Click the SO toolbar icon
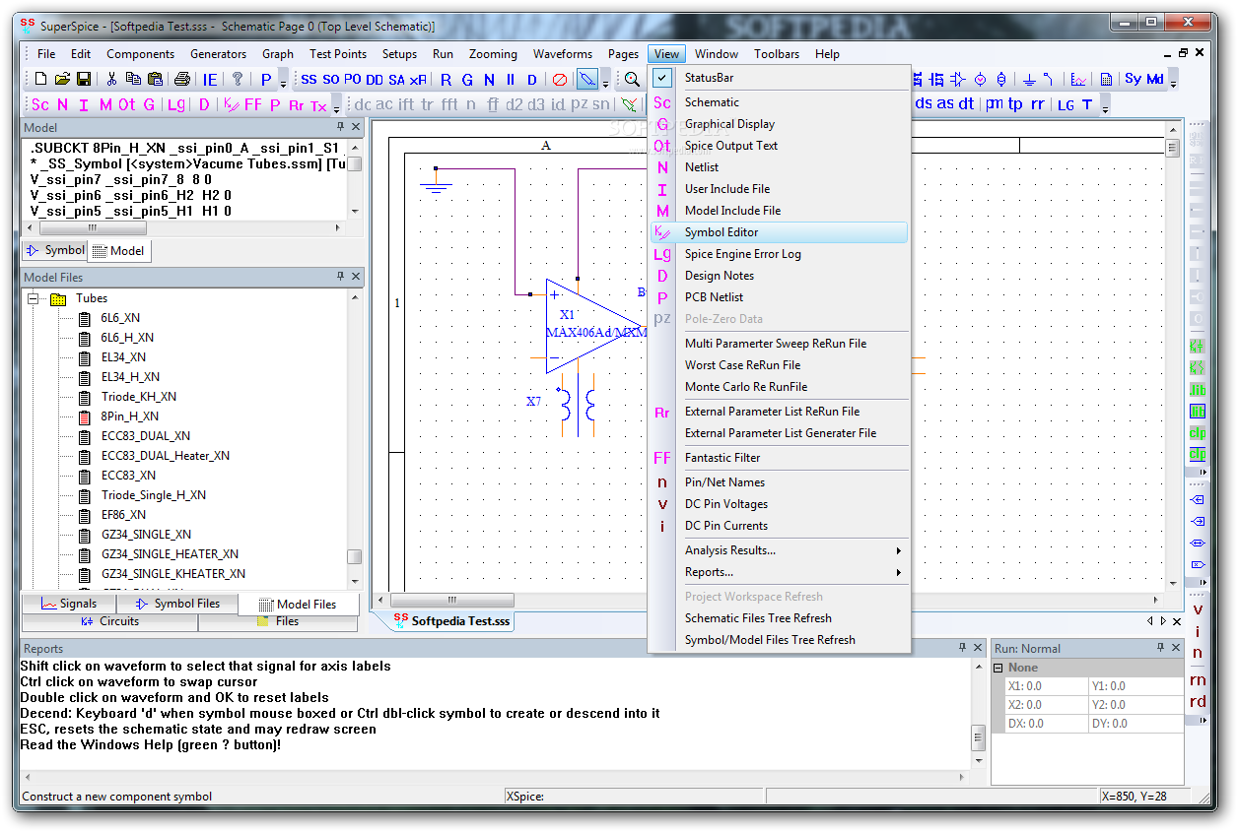 point(330,80)
